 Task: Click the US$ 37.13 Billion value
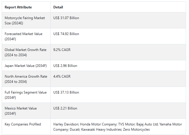tap(66, 92)
